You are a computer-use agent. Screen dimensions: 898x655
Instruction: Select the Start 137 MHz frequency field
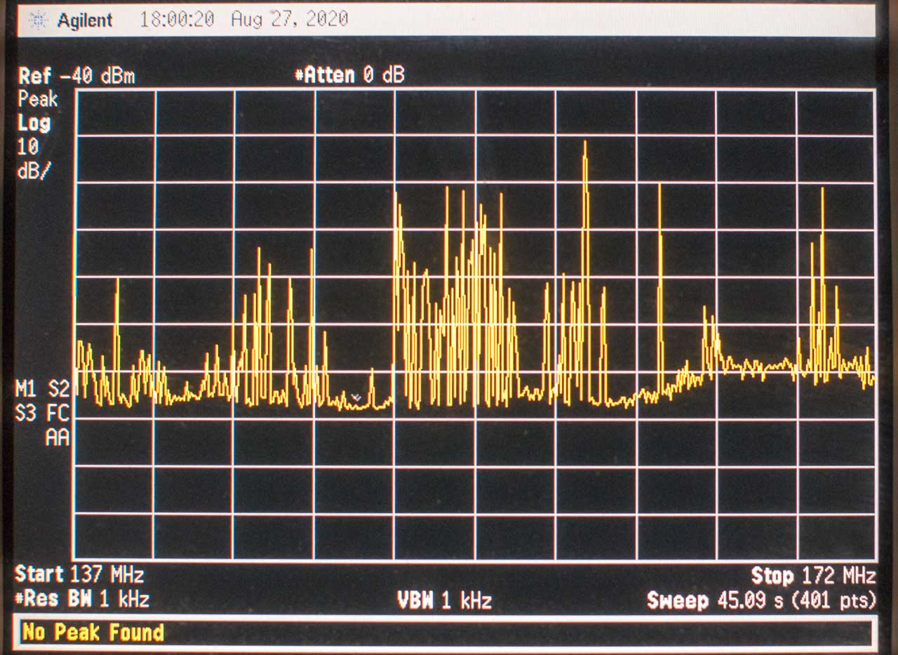coord(79,576)
